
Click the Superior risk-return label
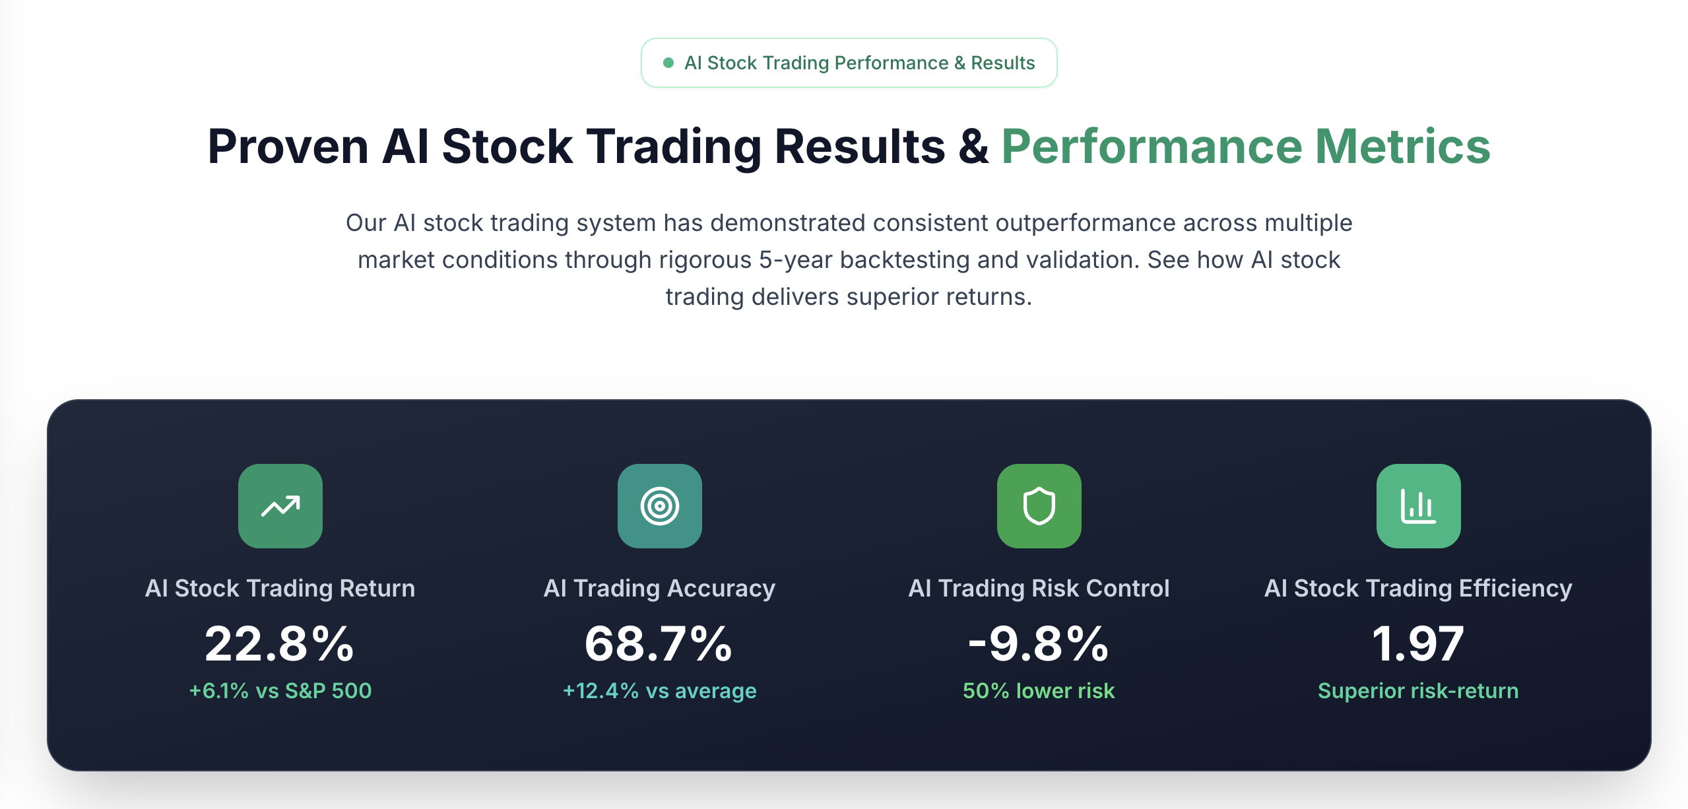pyautogui.click(x=1418, y=690)
